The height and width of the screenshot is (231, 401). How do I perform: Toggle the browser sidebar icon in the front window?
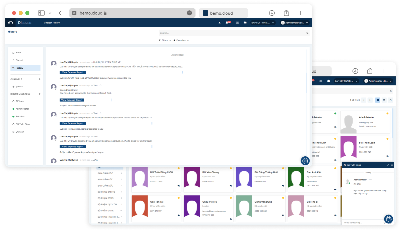coord(41,13)
